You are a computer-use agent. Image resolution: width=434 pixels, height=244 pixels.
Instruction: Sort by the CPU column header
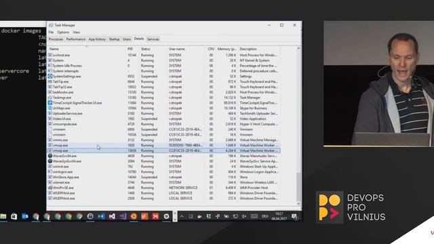point(211,49)
